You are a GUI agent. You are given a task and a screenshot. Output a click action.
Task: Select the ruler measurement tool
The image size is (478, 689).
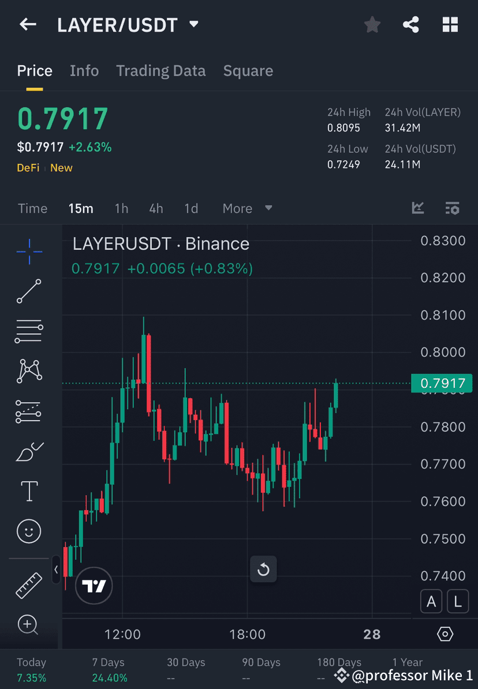pyautogui.click(x=29, y=585)
